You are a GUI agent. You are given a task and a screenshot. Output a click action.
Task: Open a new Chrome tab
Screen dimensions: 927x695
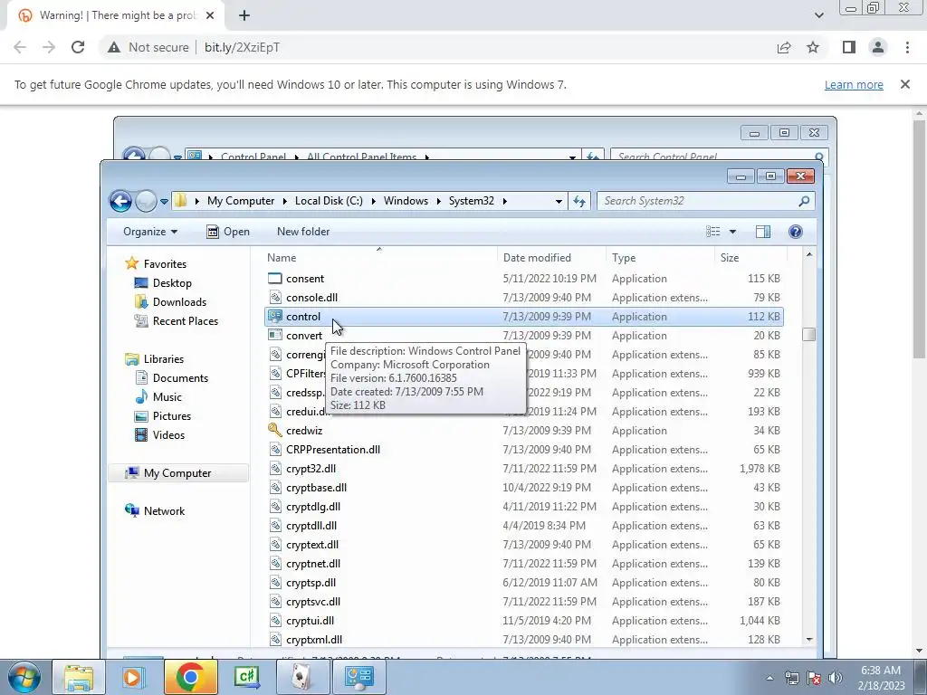point(244,15)
